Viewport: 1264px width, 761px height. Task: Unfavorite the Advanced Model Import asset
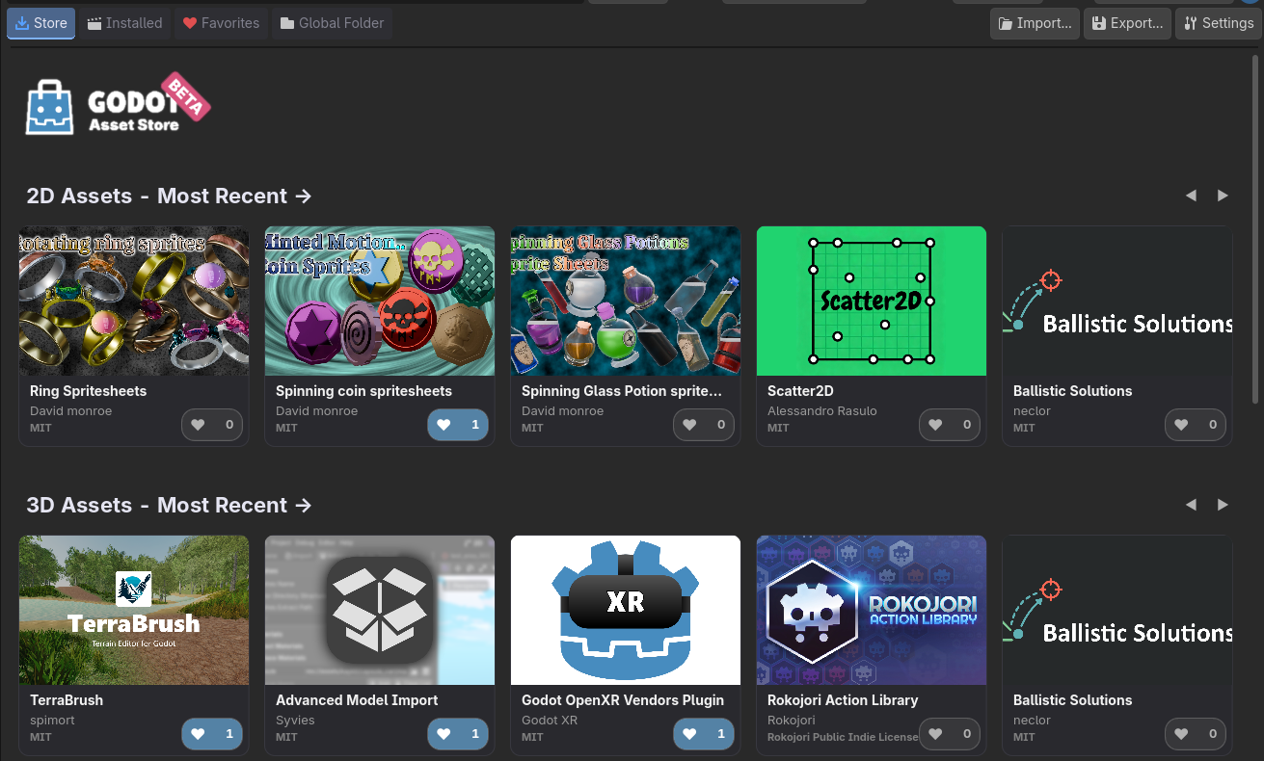coord(458,734)
